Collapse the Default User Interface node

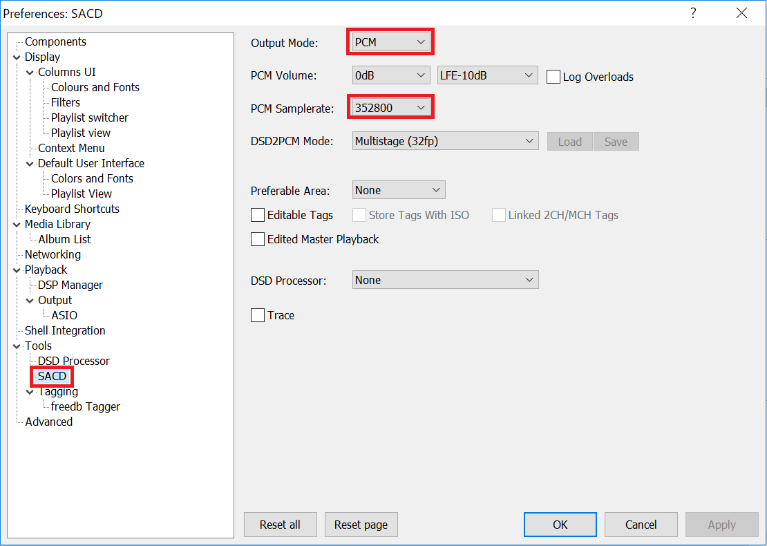[30, 164]
